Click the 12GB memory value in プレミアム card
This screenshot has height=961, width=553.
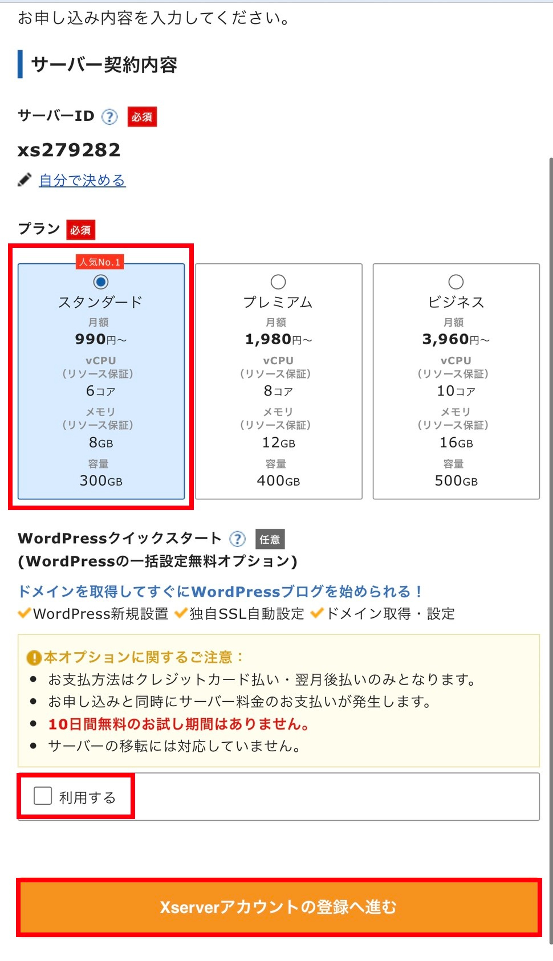[x=278, y=442]
